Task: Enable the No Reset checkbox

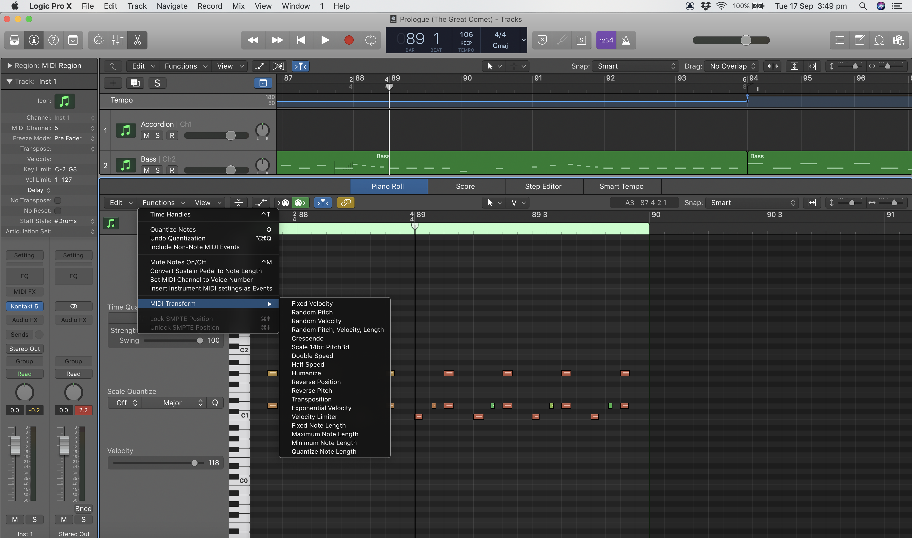Action: pyautogui.click(x=58, y=211)
